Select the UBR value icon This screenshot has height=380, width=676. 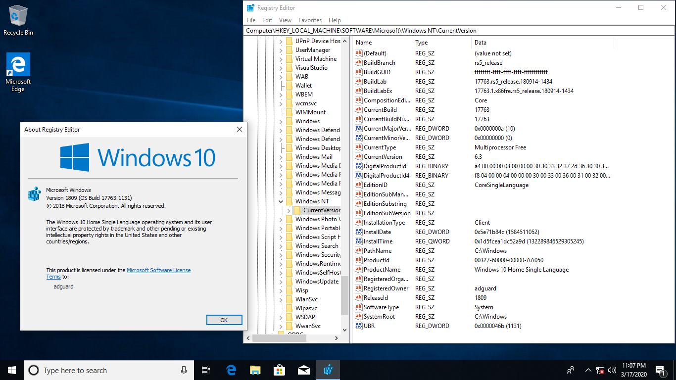coord(359,326)
